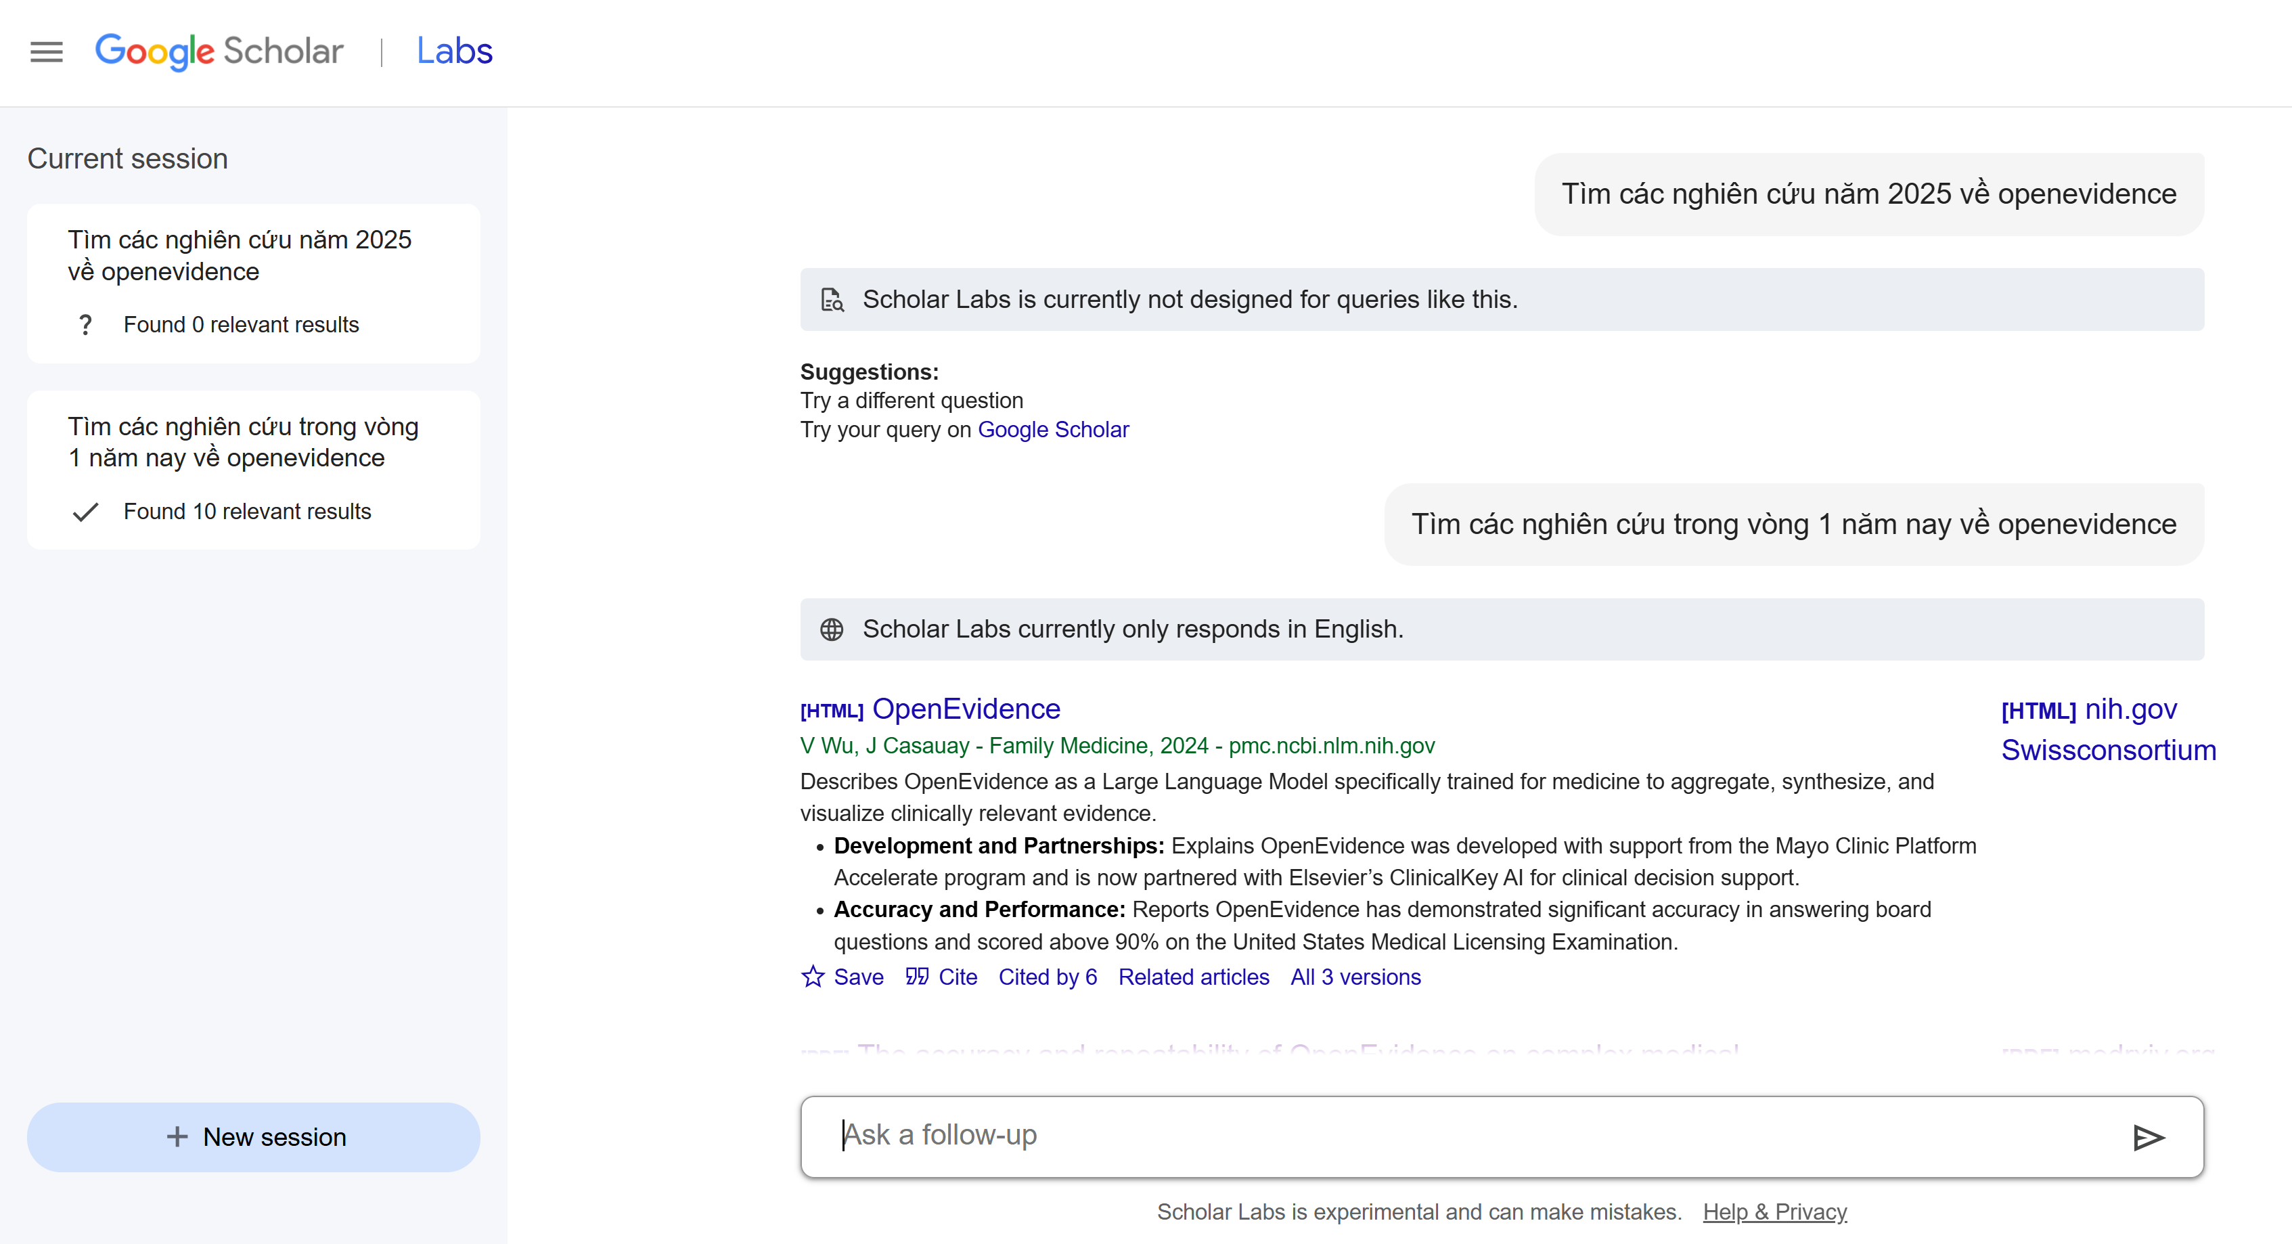This screenshot has height=1244, width=2292.
Task: Click the checkmark icon showing 10 relevant results
Action: click(87, 512)
